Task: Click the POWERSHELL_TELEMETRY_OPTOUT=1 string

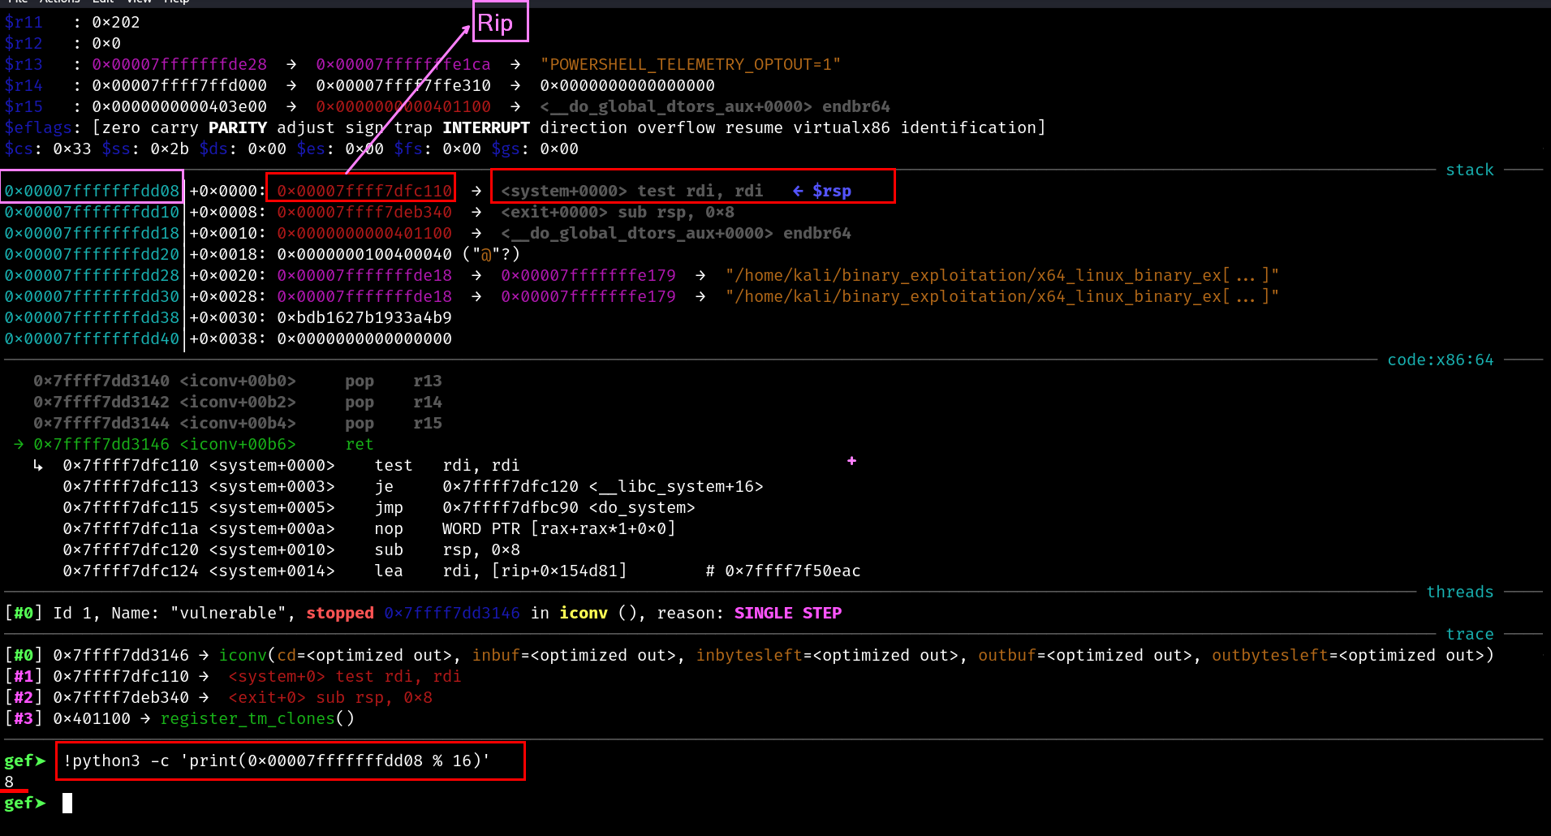Action: click(x=690, y=64)
